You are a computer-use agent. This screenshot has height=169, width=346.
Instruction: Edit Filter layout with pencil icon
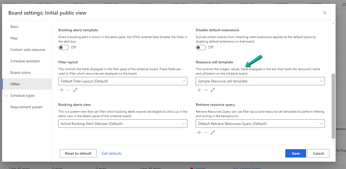tap(75, 90)
